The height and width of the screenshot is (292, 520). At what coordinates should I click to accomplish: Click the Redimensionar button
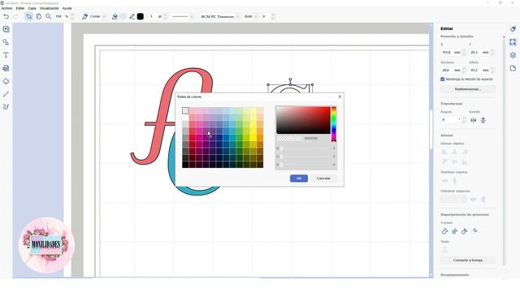468,89
